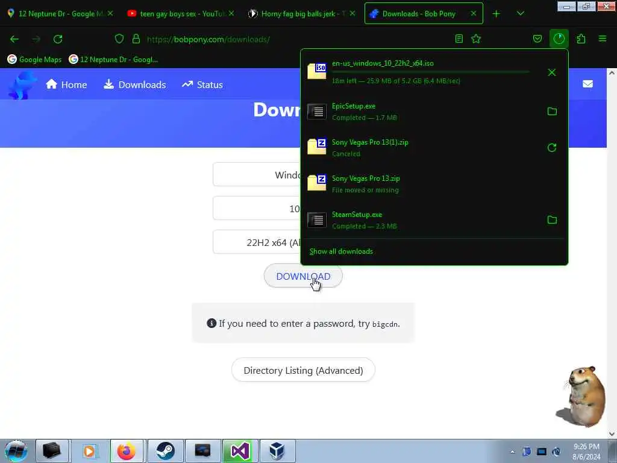
Task: Open the media player taskbar icon
Action: tap(89, 451)
